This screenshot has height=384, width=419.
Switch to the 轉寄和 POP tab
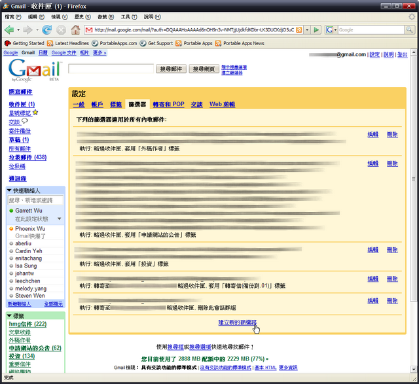(x=169, y=104)
